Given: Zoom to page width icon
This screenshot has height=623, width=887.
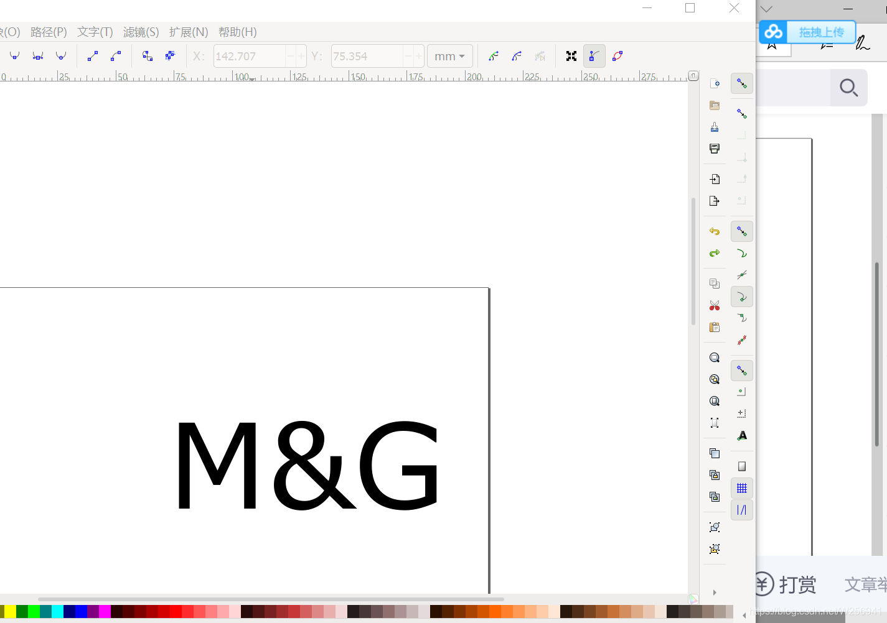Looking at the screenshot, I should [x=715, y=423].
